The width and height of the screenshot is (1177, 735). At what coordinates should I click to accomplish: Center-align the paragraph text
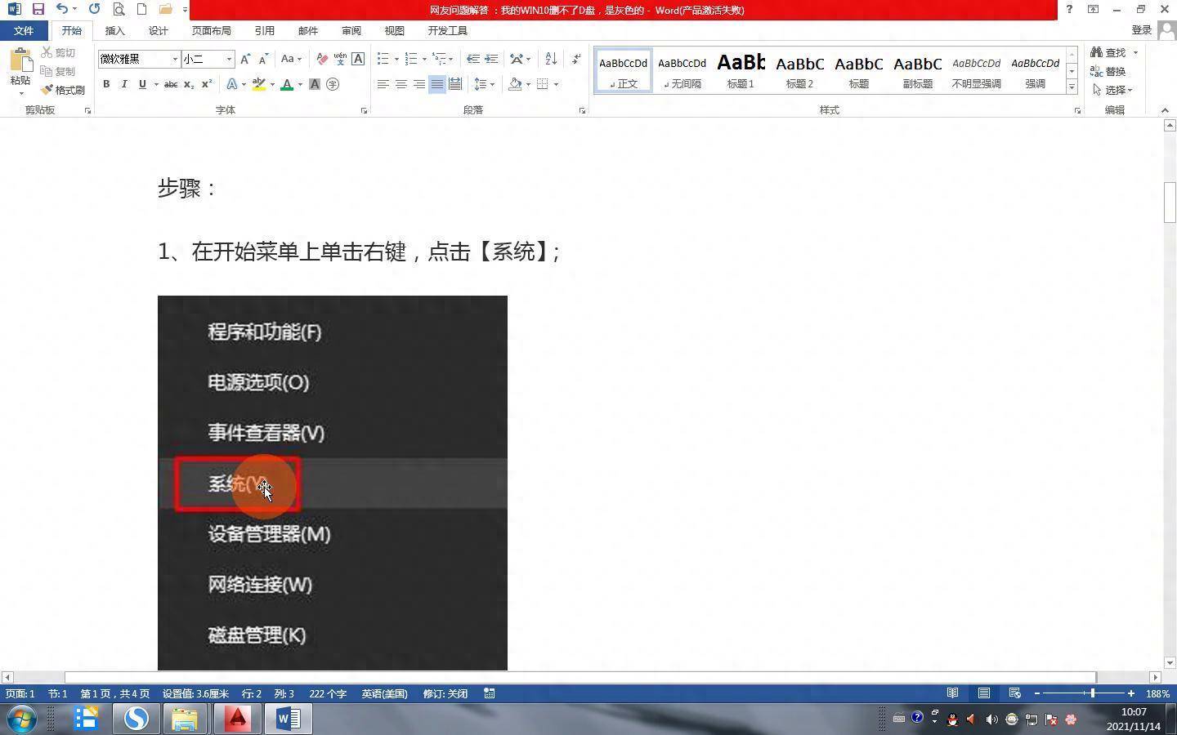(x=401, y=84)
